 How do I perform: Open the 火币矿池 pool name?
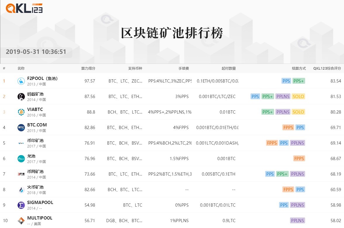click(x=35, y=187)
